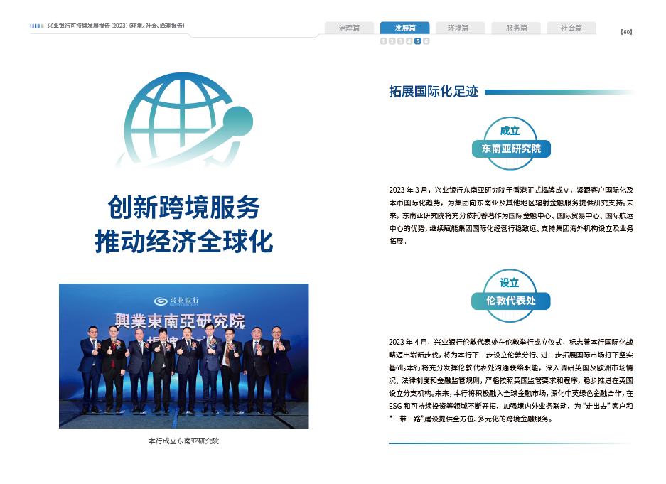This screenshot has width=666, height=484.
Task: Switch to the 环境篇 tab
Action: point(460,28)
